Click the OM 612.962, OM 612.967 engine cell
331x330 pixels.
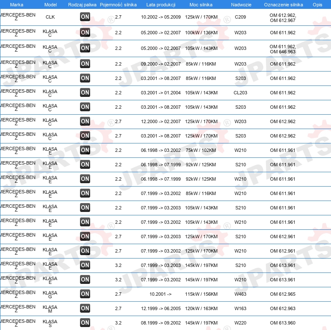283,18
